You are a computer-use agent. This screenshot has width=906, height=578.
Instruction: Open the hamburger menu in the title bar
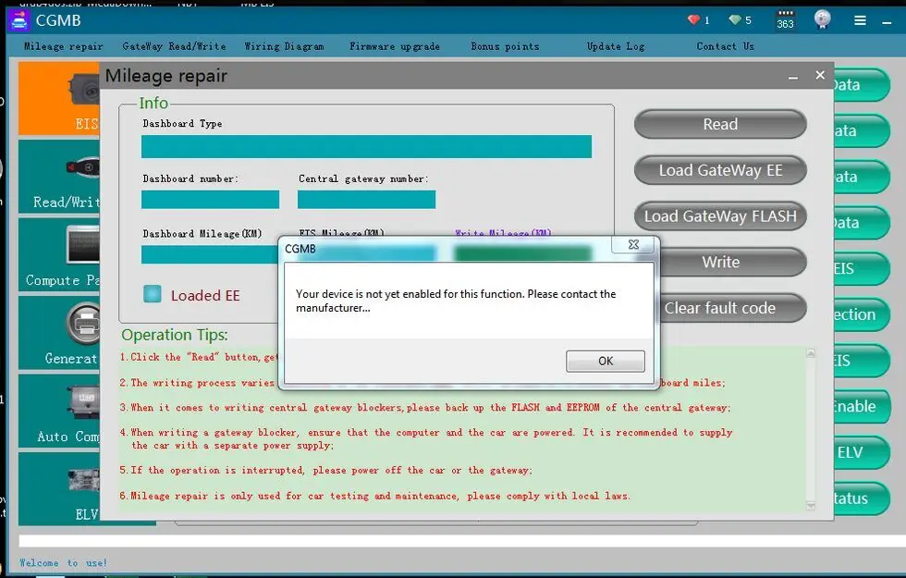click(x=860, y=20)
